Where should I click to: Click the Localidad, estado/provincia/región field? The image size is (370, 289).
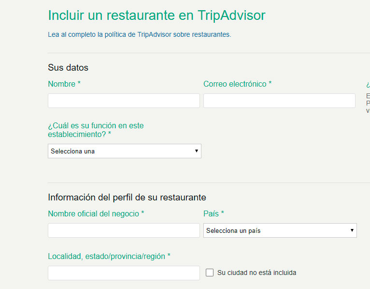[124, 273]
